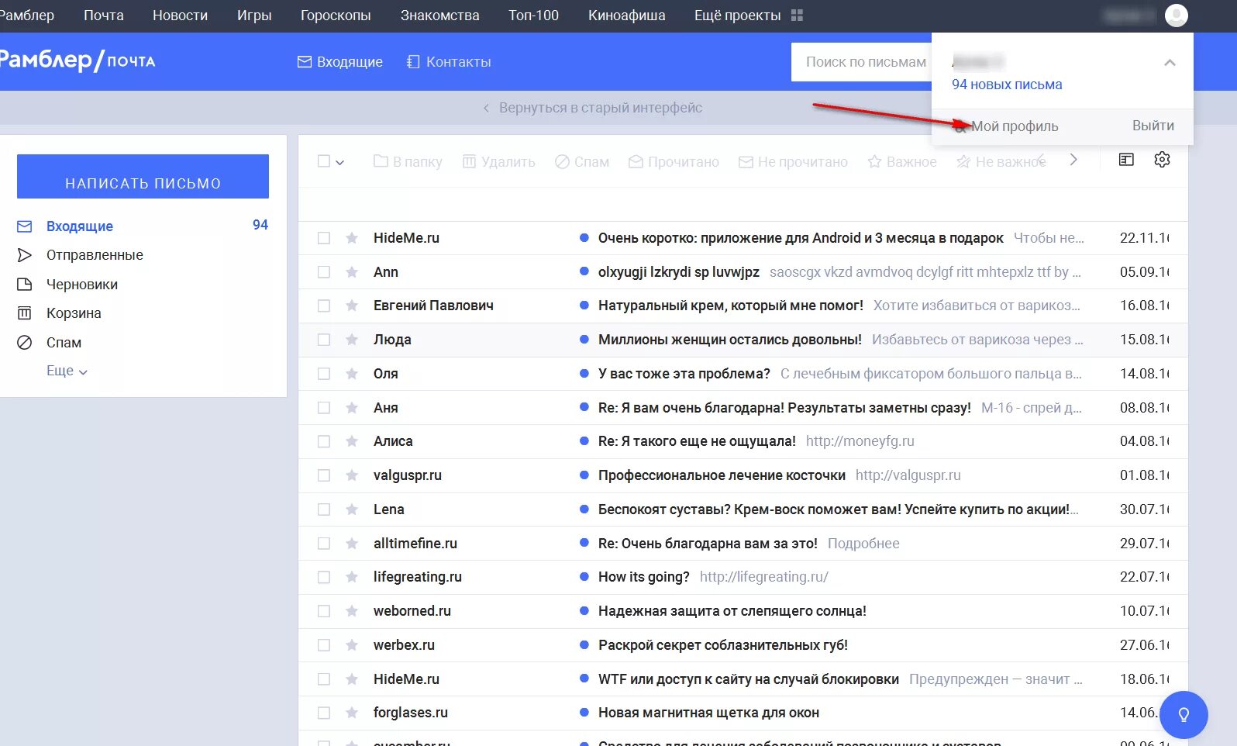
Task: Star the message from Люда
Action: (x=352, y=340)
